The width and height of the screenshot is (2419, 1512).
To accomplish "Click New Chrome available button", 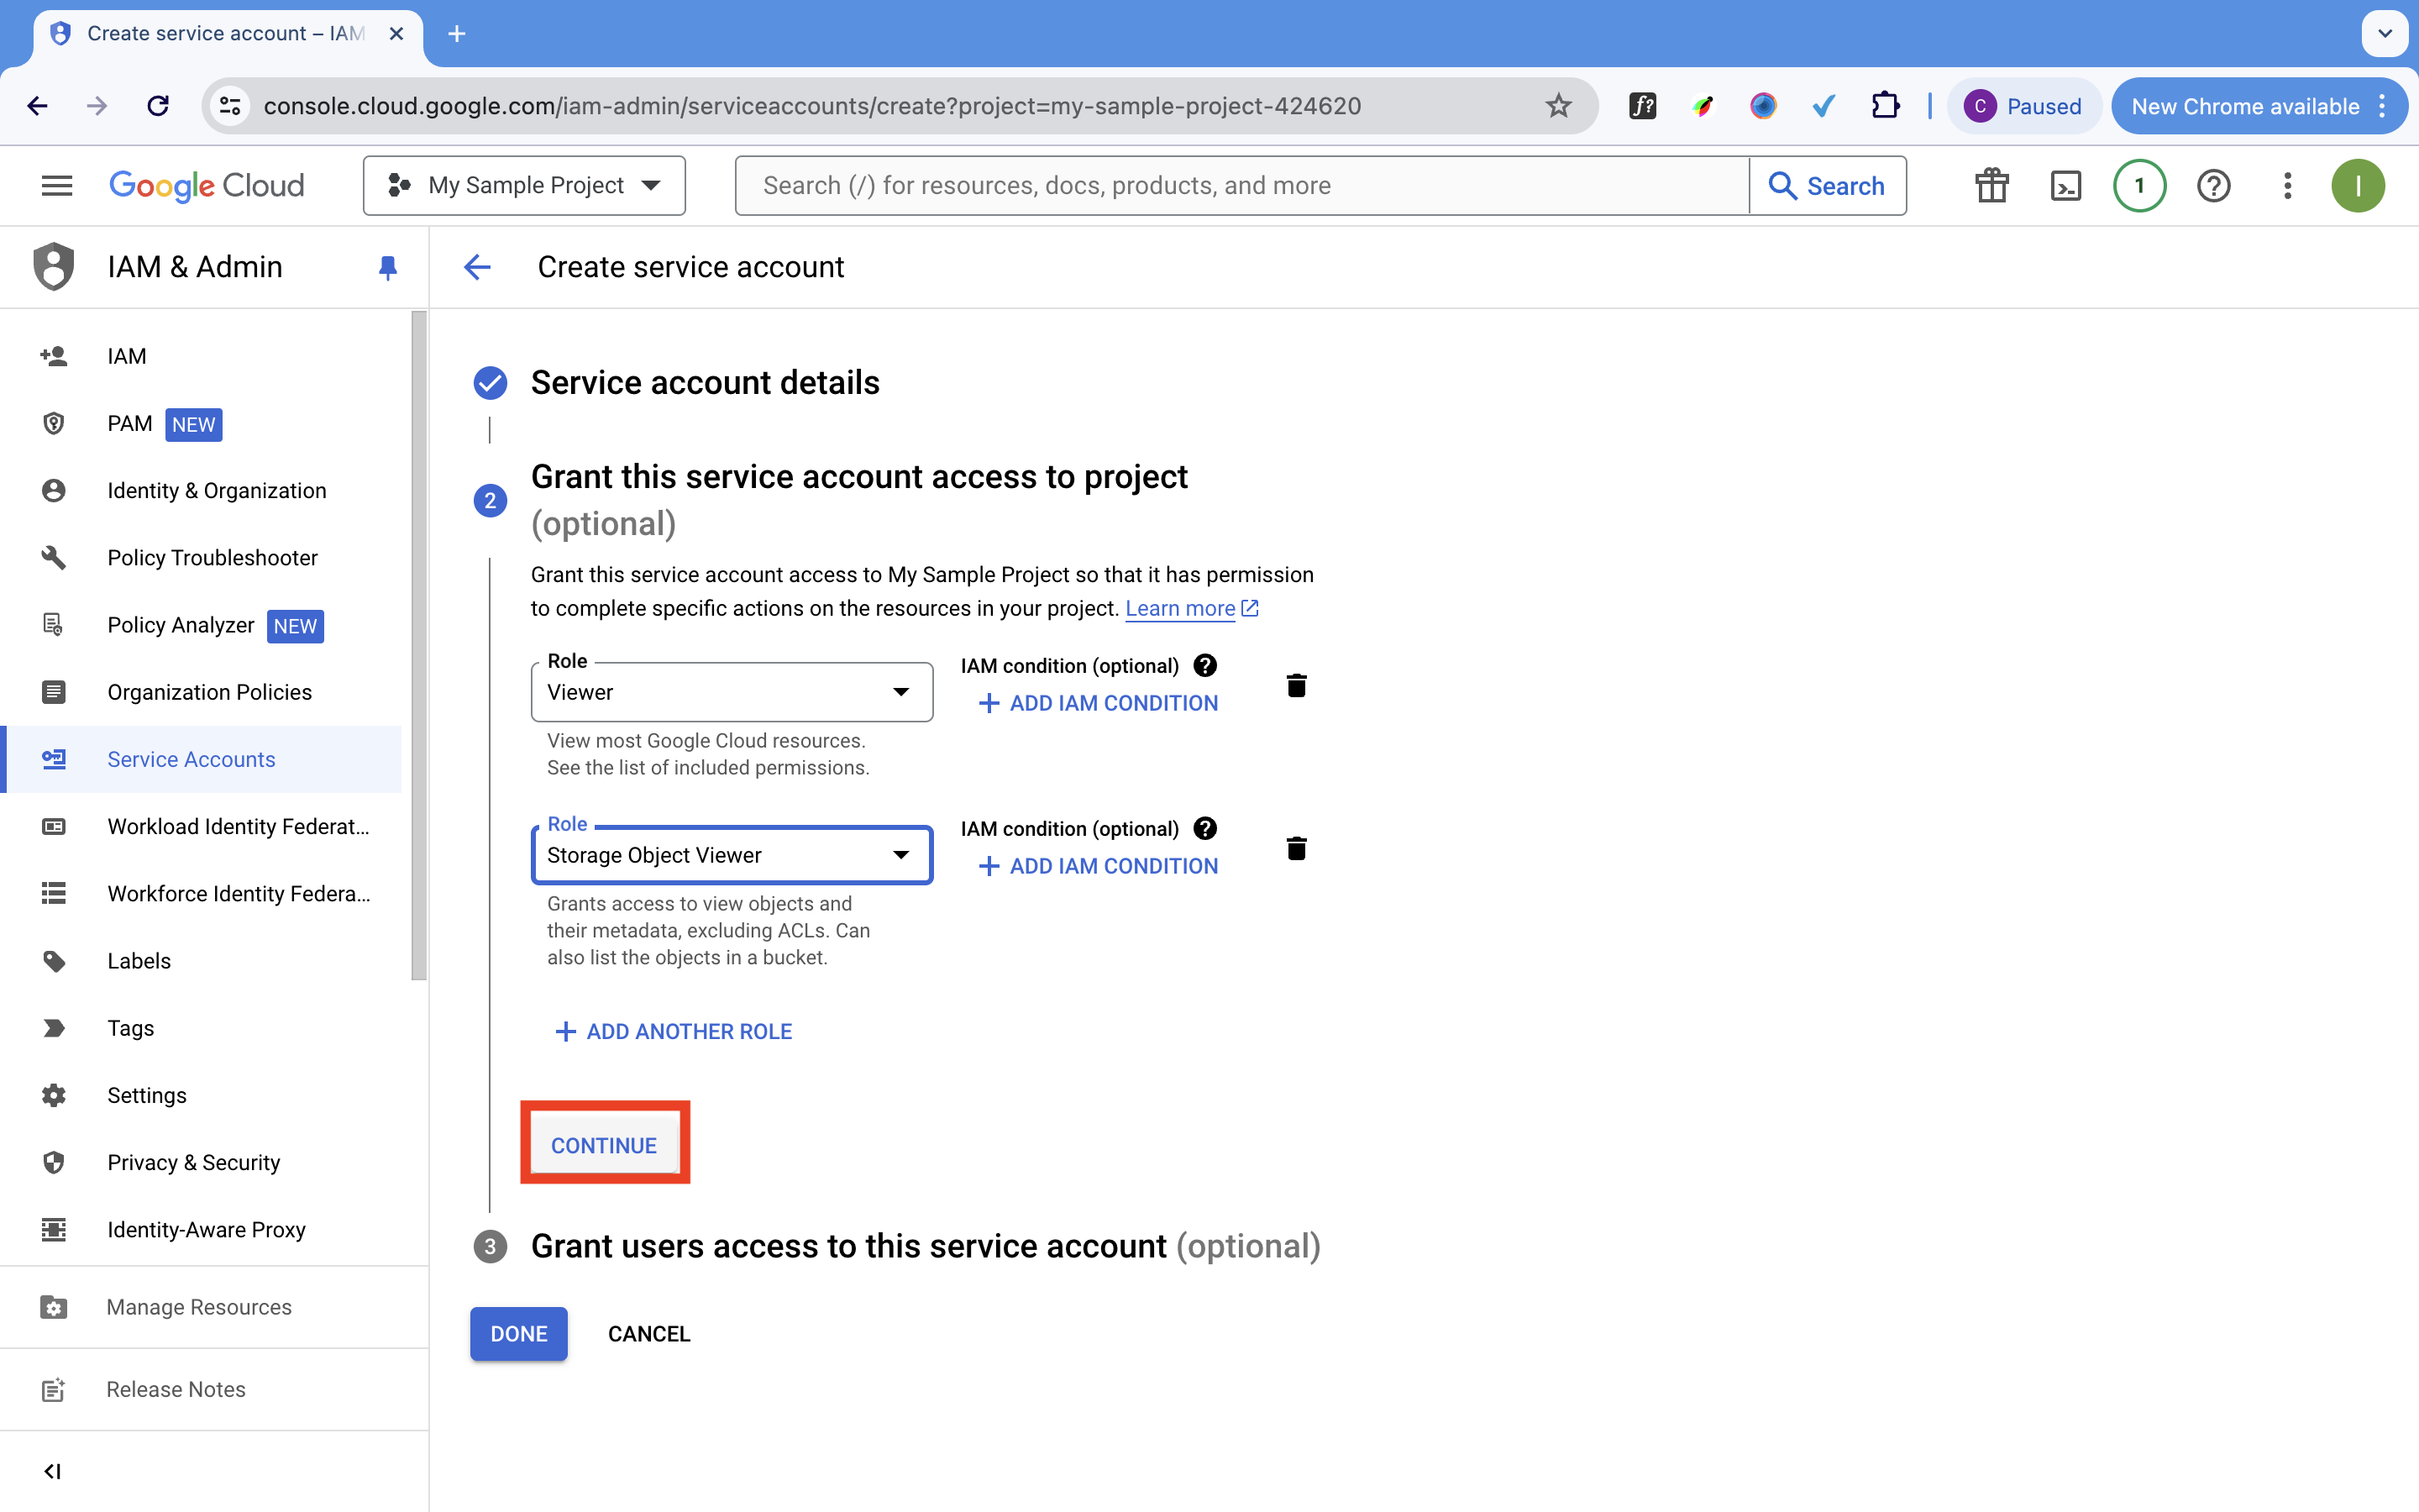I will tap(2259, 105).
